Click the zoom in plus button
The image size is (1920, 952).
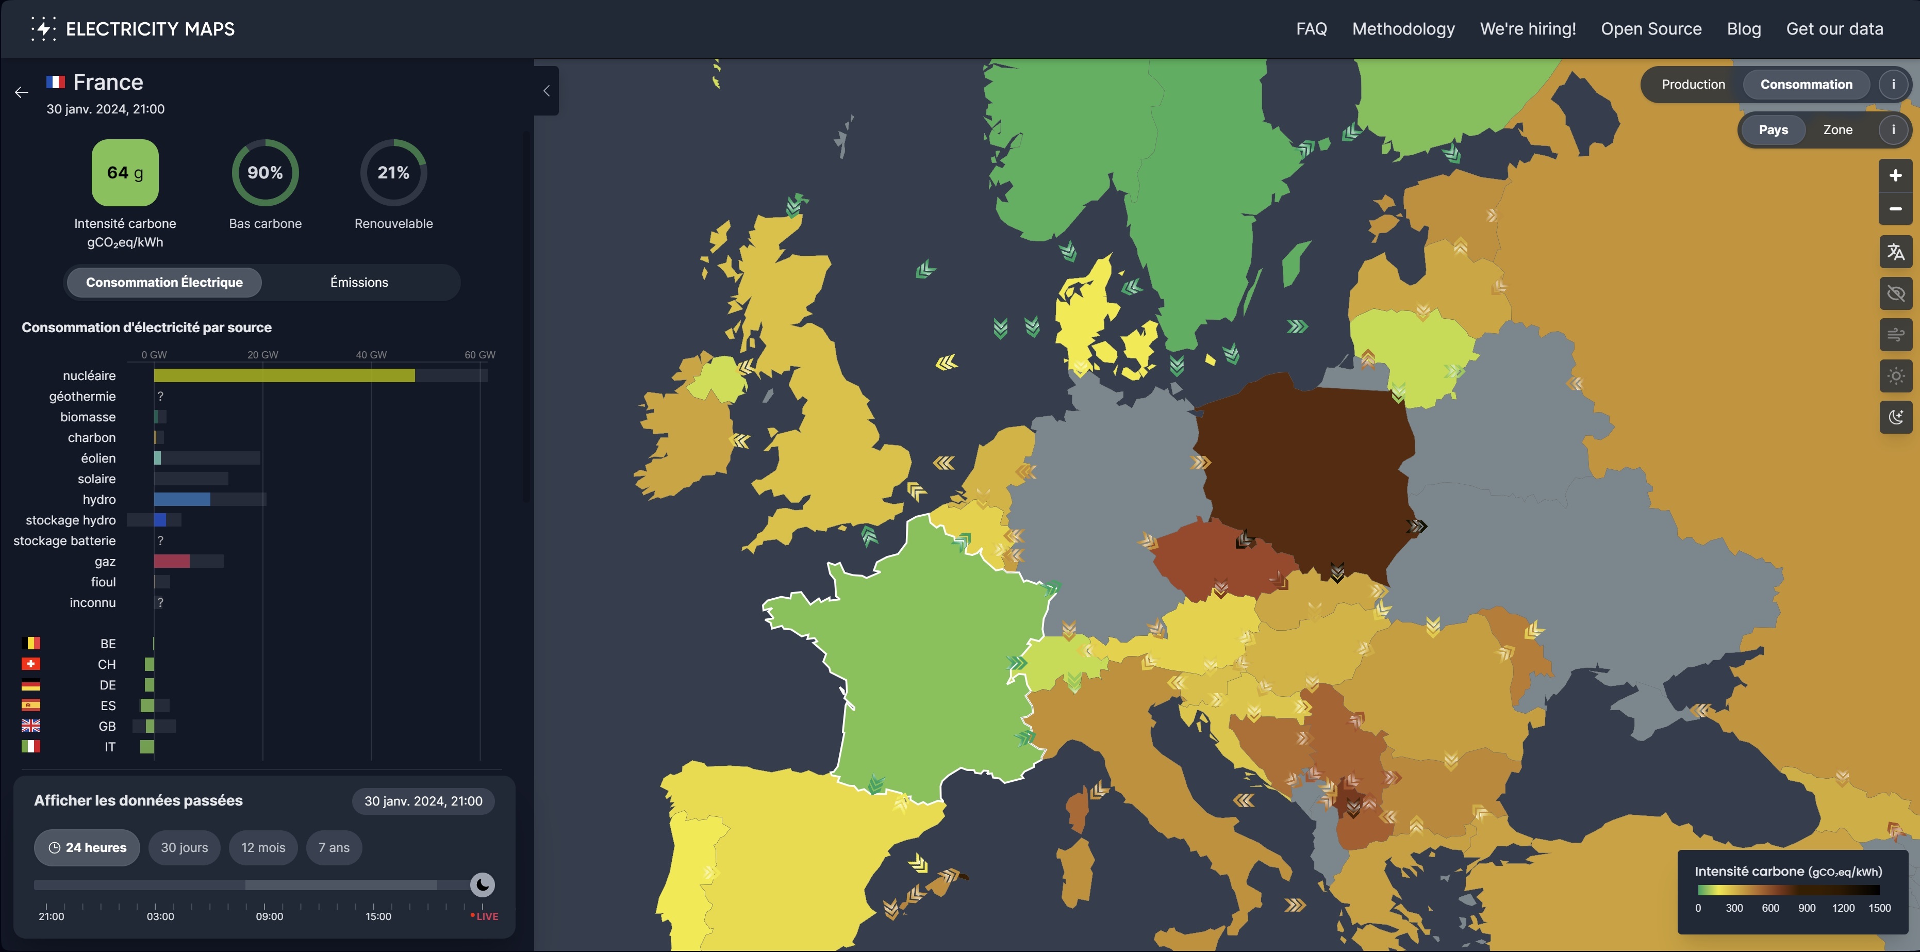(1895, 176)
